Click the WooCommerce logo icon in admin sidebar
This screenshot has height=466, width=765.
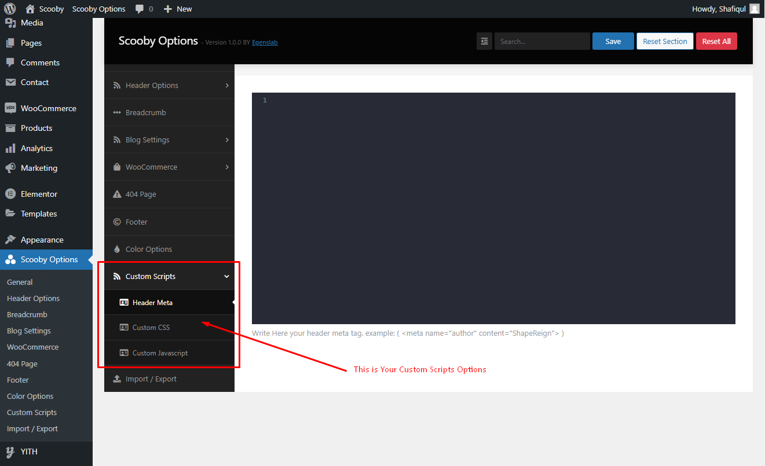10,108
